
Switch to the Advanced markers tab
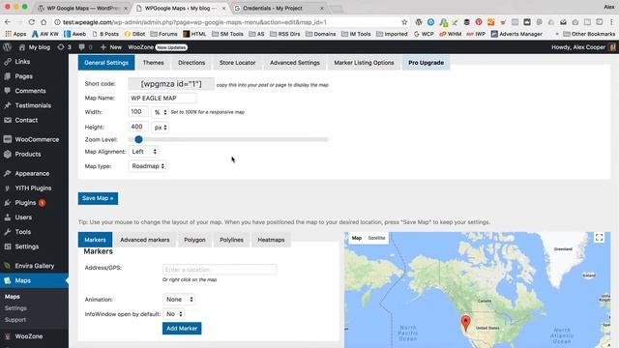[145, 240]
